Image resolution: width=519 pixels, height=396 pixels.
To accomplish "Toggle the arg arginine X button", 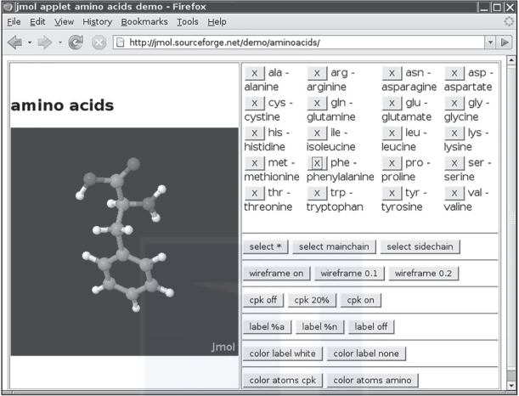I will 317,73.
